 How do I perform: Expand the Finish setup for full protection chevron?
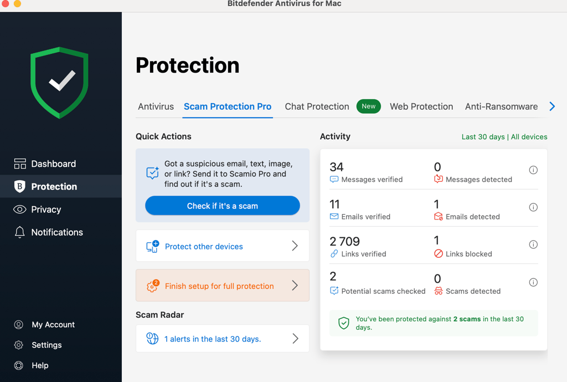295,286
